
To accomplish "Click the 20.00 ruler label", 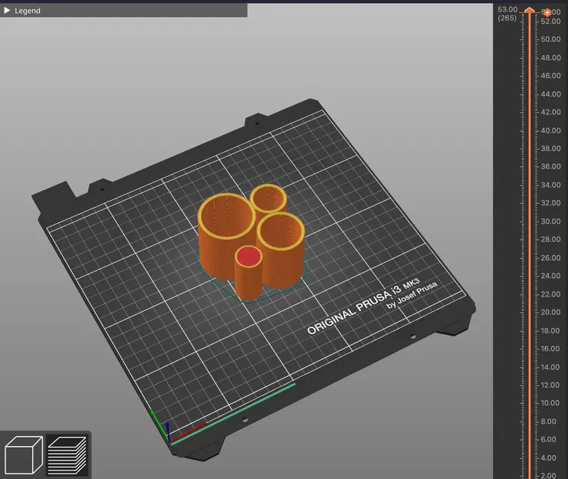I will click(x=550, y=312).
